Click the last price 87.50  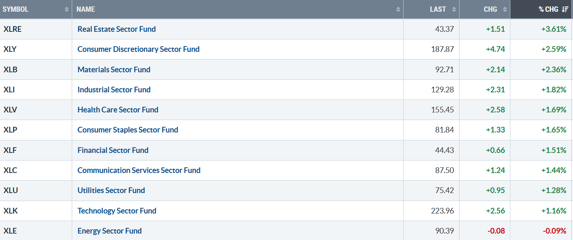(x=444, y=170)
